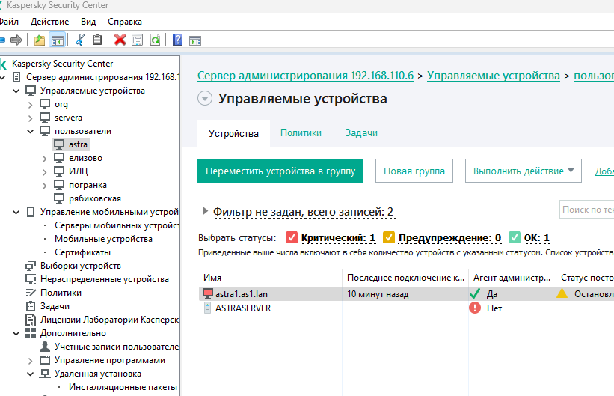Toggle the OK status checkbox
This screenshot has height=396, width=614.
(x=514, y=237)
